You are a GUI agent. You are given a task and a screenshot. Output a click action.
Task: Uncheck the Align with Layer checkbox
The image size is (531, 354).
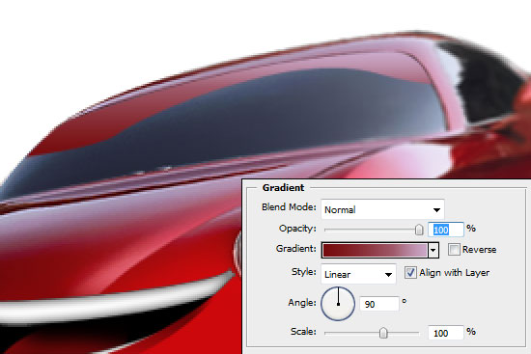point(410,272)
